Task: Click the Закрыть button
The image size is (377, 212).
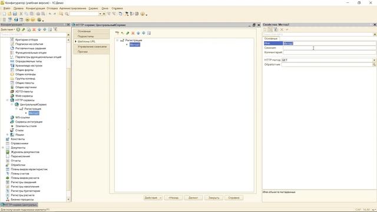Action: click(214, 198)
